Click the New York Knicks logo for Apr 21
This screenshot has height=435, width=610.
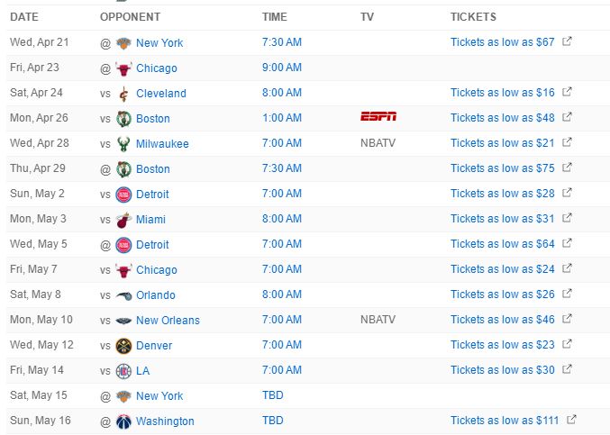point(123,42)
